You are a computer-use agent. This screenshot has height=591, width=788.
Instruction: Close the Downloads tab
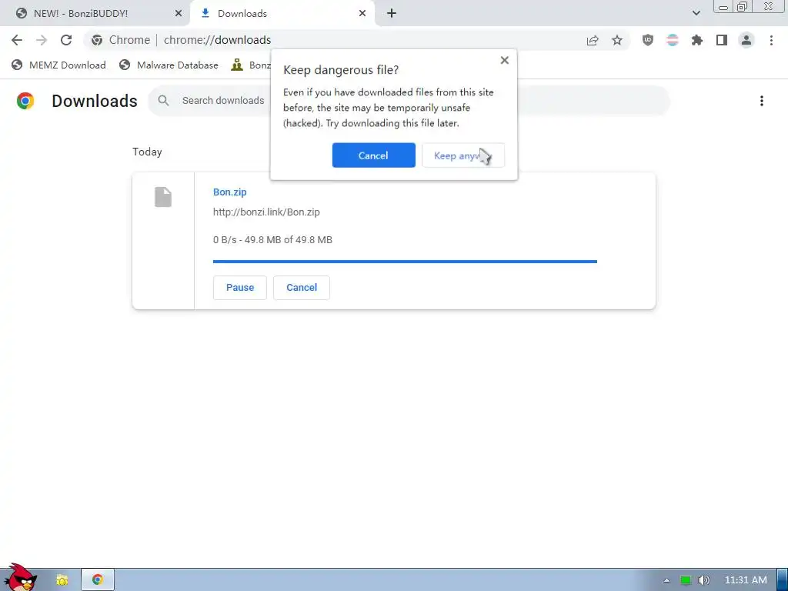tap(362, 14)
